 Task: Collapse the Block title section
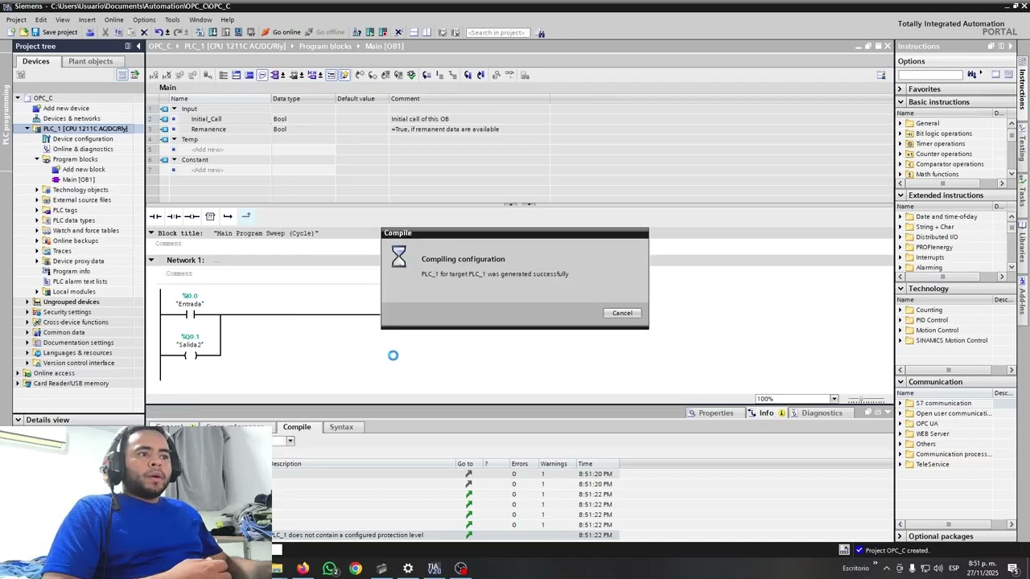point(150,232)
